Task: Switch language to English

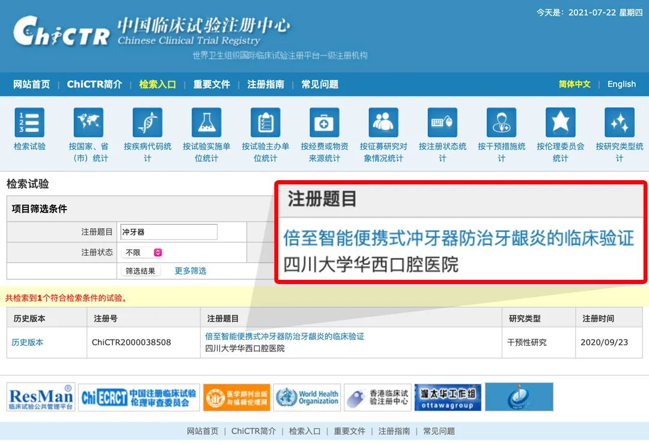Action: point(621,84)
